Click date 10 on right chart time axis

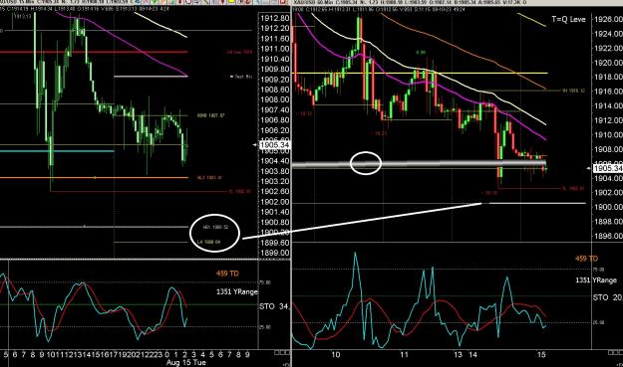(x=336, y=355)
